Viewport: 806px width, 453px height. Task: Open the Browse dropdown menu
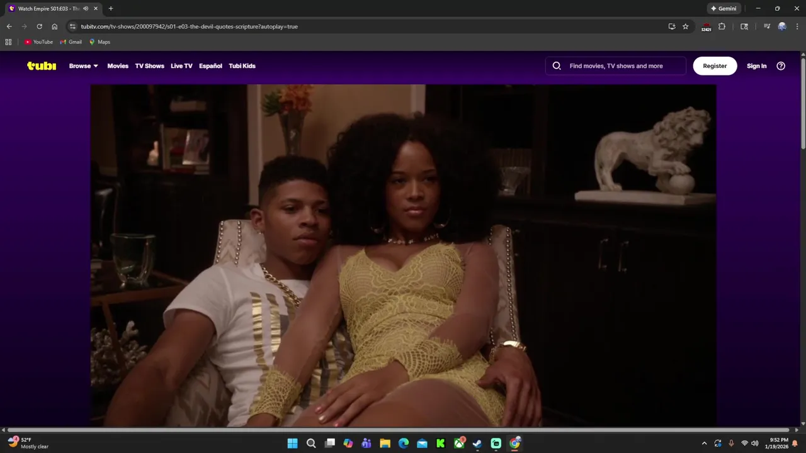(83, 66)
